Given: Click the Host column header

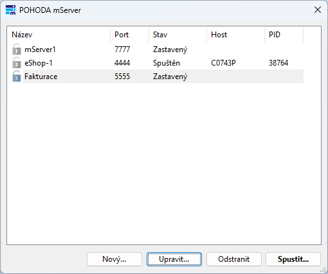Looking at the screenshot, I should tap(236, 35).
